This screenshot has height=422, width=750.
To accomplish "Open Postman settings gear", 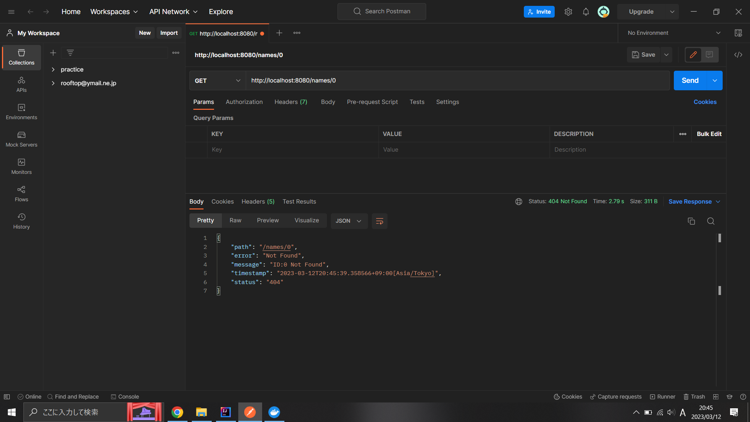I will coord(568,11).
